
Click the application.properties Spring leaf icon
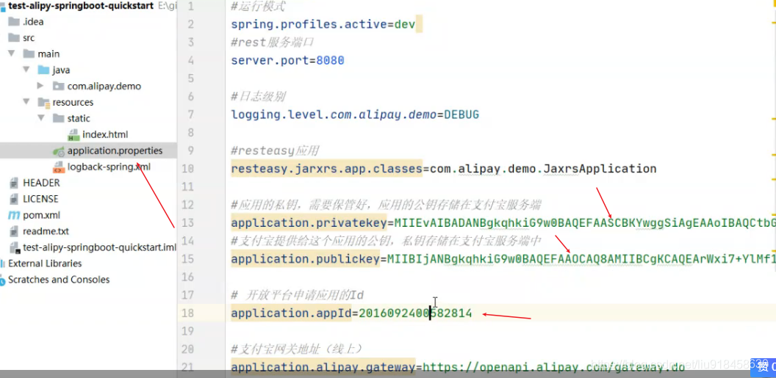pyautogui.click(x=58, y=151)
